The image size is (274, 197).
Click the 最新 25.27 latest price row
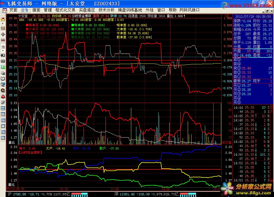click(x=253, y=81)
